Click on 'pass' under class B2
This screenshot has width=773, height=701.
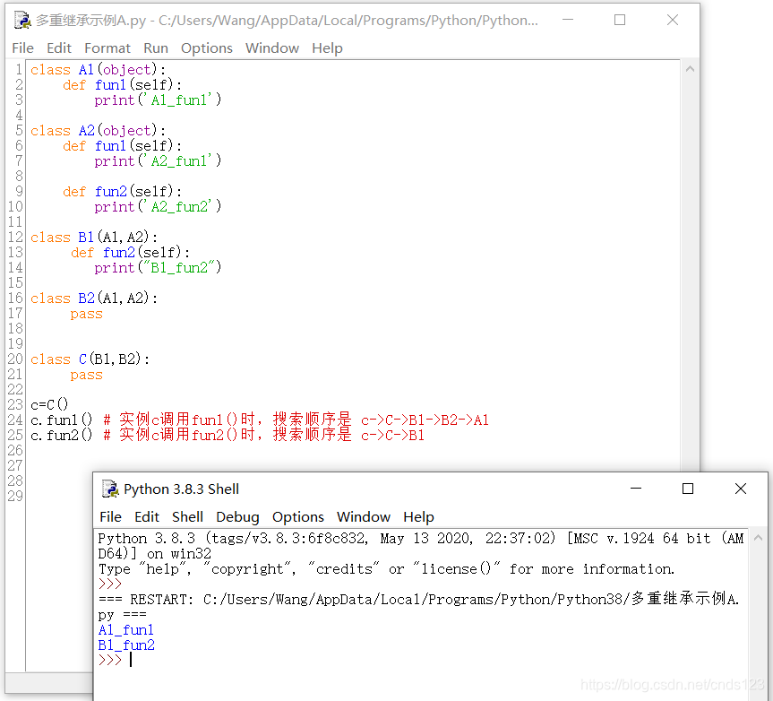(86, 314)
